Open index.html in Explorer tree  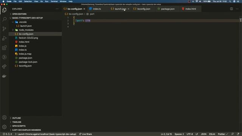coord(24,42)
